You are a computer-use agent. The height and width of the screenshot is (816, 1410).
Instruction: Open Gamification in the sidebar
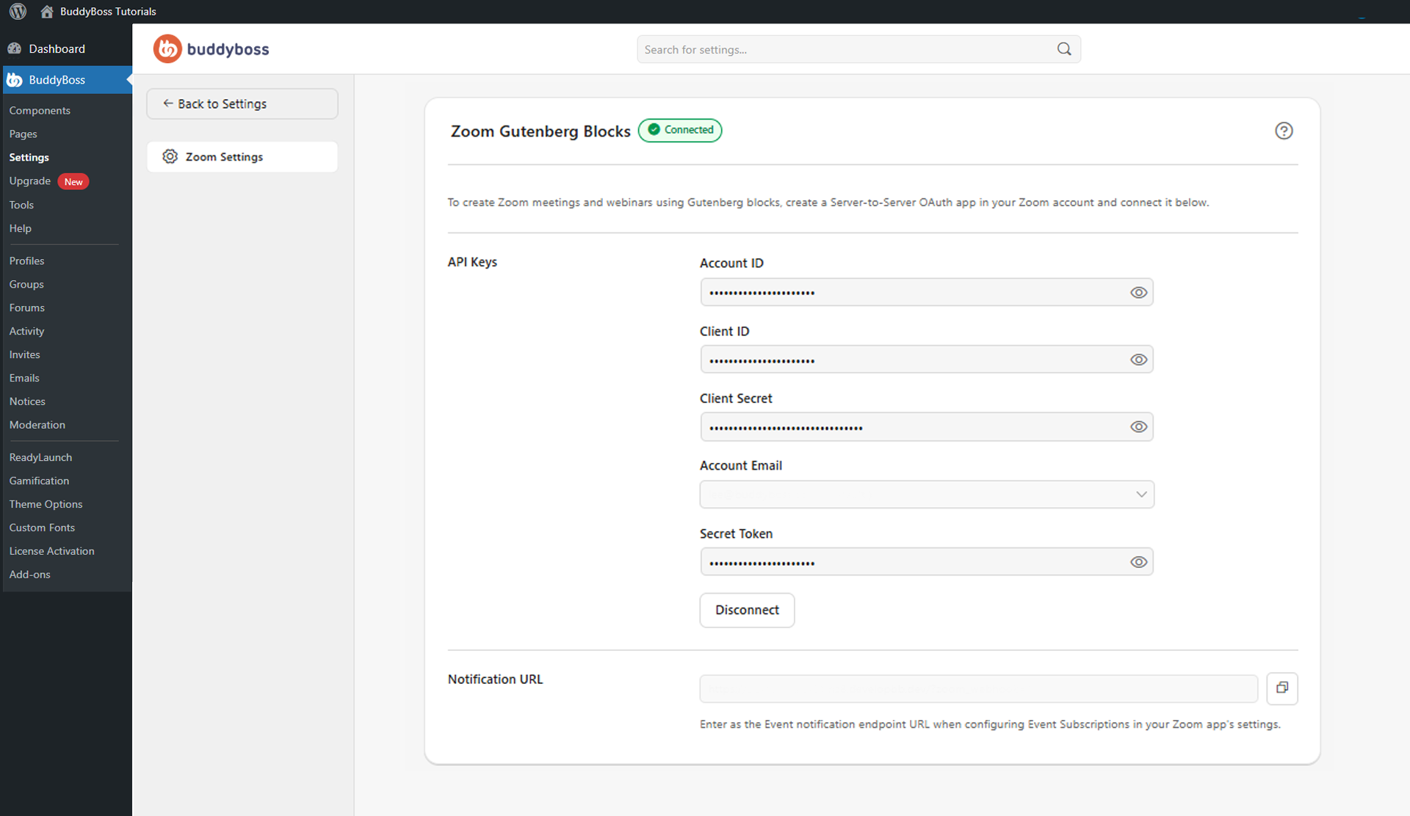pyautogui.click(x=39, y=481)
